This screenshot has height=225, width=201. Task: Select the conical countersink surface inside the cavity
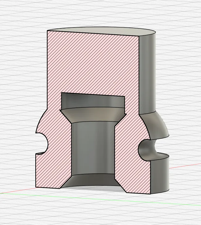(93, 115)
